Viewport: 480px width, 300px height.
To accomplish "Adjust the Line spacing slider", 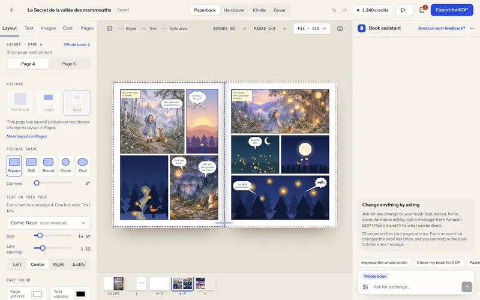I will click(43, 248).
